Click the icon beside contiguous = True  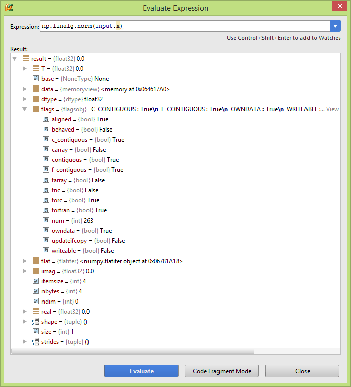[x=46, y=159]
